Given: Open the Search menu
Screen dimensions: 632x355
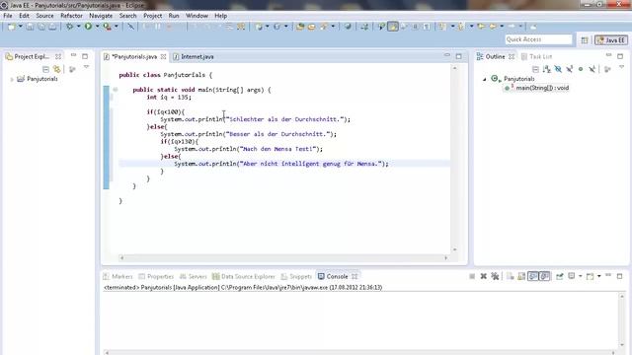Looking at the screenshot, I should (127, 16).
